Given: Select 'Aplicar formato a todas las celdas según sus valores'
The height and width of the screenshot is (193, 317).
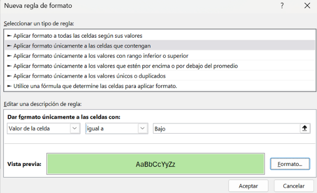Looking at the screenshot, I should [x=160, y=36].
